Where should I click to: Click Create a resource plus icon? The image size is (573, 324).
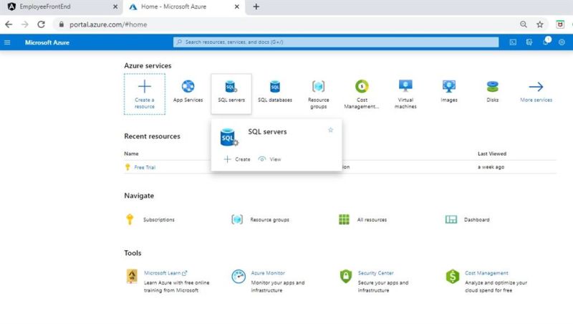145,87
